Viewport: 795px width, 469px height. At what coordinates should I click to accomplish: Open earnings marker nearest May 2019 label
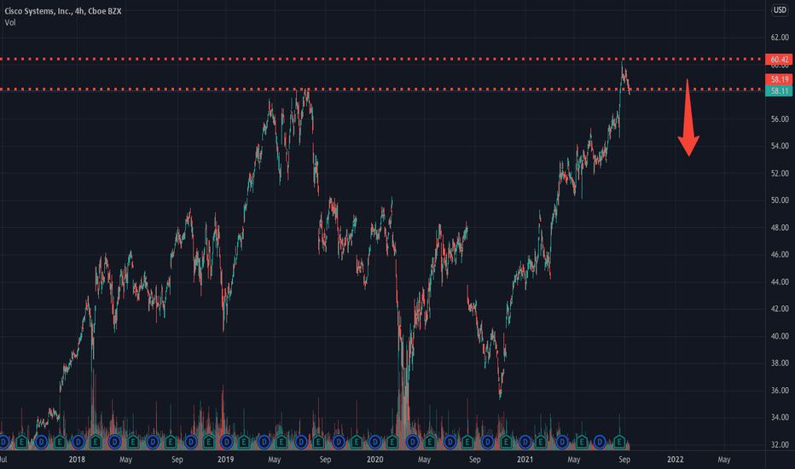pyautogui.click(x=281, y=442)
